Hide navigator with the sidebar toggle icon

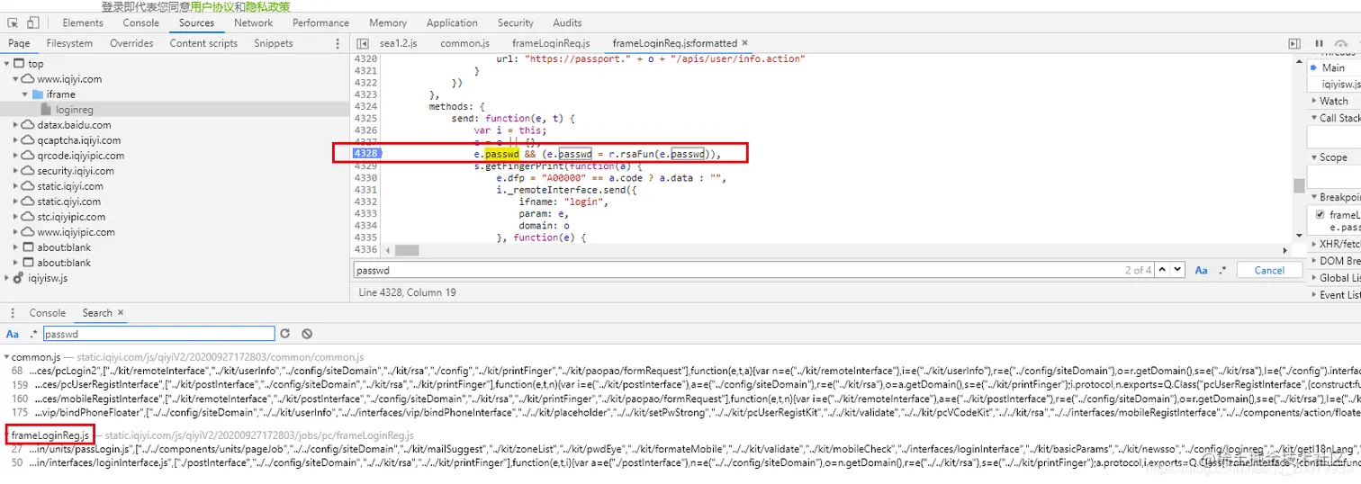pos(362,43)
